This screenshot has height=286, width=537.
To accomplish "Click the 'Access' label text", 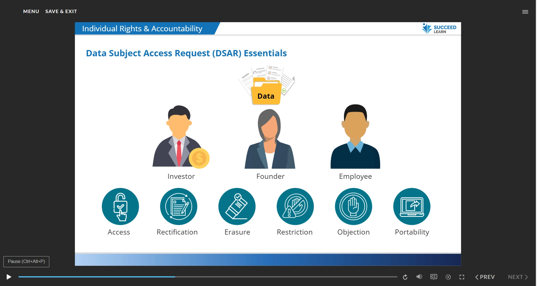I will tap(119, 232).
